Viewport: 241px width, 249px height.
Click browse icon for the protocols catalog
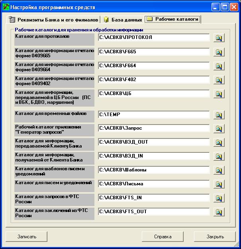tap(219, 38)
